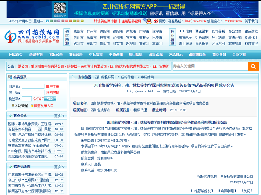Click the 会员登录 panel icon

click(x=10, y=77)
